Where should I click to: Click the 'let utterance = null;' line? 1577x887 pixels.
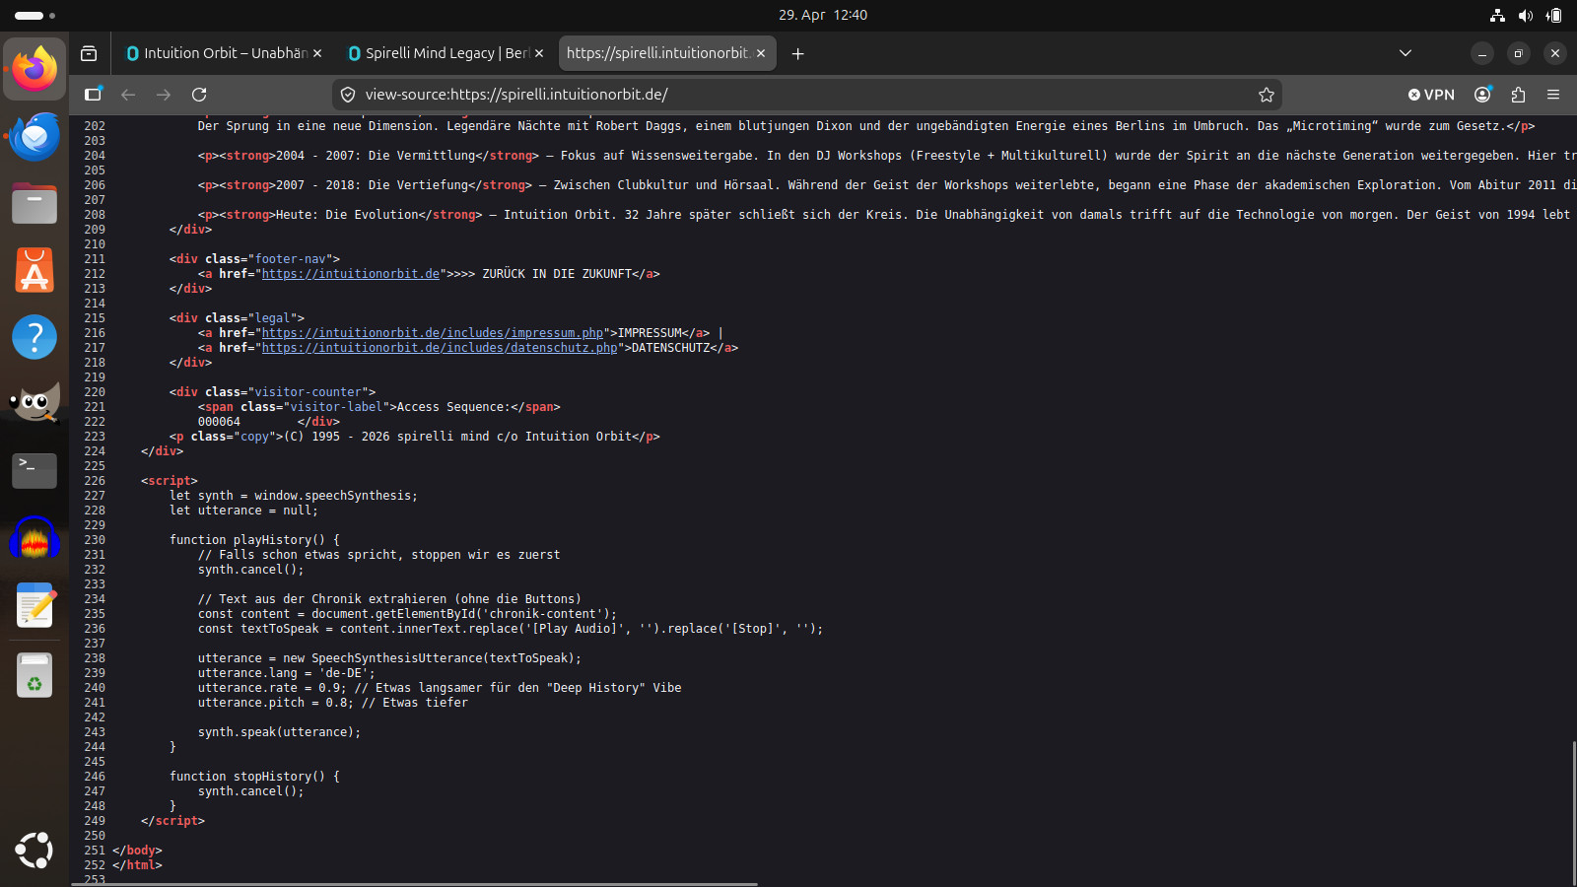coord(243,511)
